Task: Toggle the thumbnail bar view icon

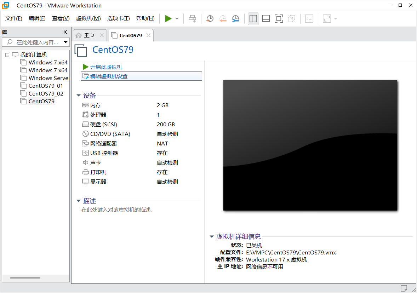Action: tap(266, 19)
